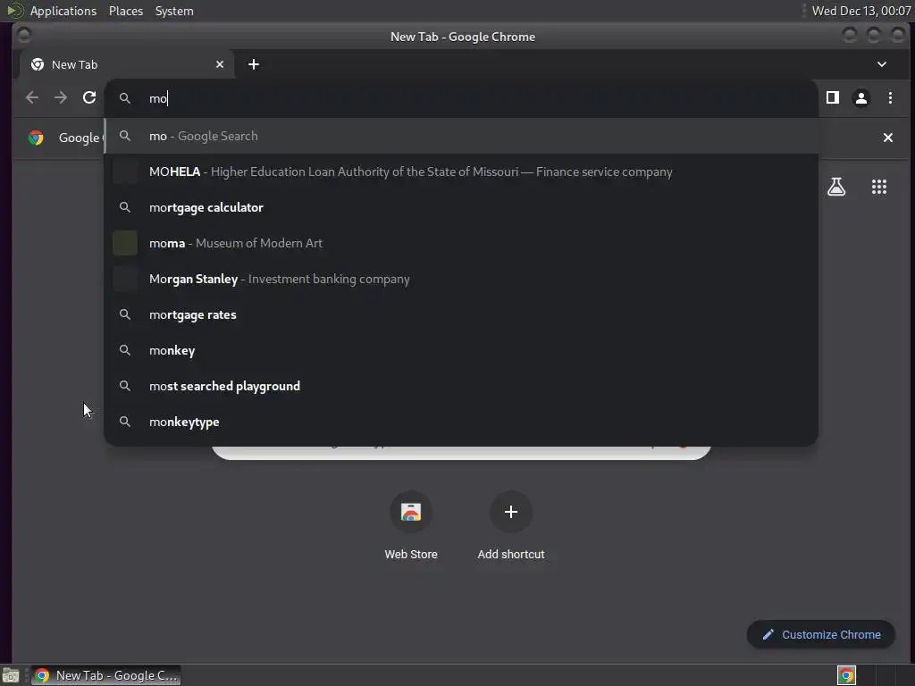Click the clock showing Wed Dec 13

pos(861,11)
